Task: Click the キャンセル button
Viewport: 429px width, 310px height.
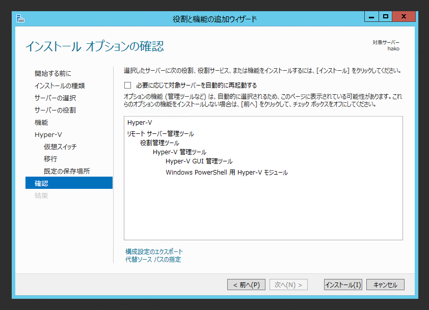Action: (385, 285)
